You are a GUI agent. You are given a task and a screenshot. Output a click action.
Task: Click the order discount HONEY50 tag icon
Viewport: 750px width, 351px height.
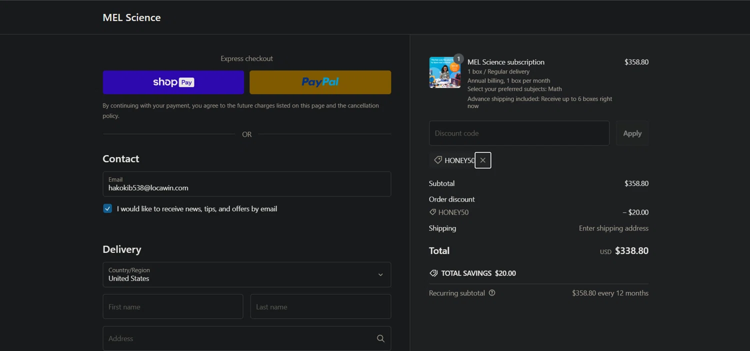(x=432, y=212)
